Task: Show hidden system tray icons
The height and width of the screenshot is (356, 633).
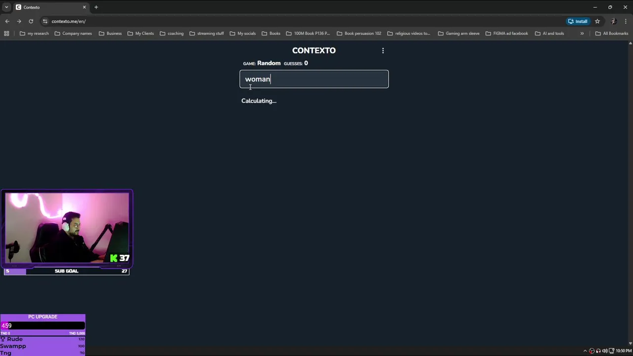Action: pos(585,351)
